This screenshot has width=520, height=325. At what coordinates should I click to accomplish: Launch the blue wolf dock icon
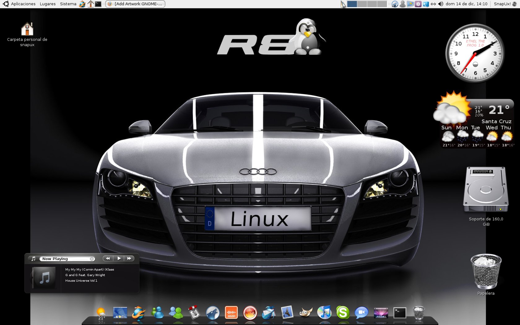coord(213,313)
